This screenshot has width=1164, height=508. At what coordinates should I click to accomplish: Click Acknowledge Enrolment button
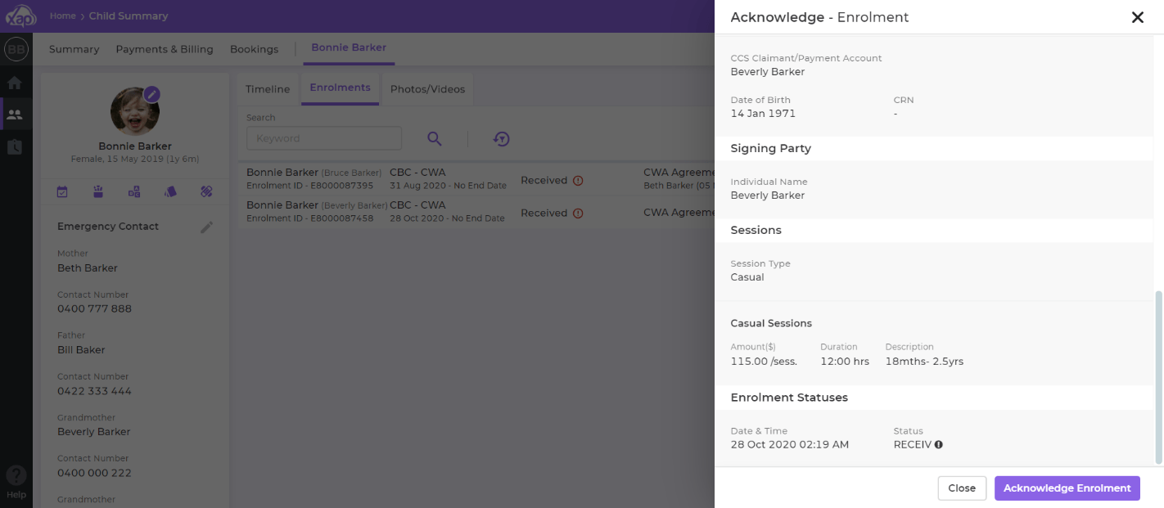[x=1067, y=488]
